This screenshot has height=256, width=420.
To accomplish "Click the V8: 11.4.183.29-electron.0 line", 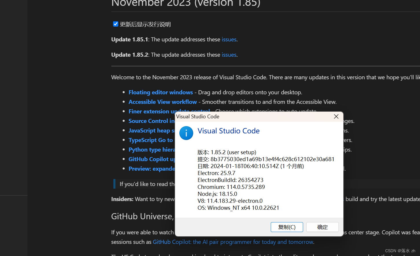I will pyautogui.click(x=230, y=201).
